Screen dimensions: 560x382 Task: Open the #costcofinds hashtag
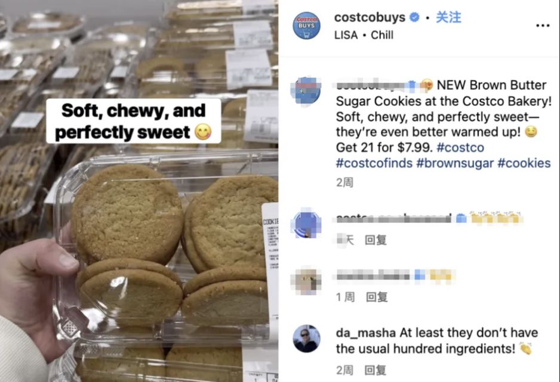pyautogui.click(x=374, y=163)
